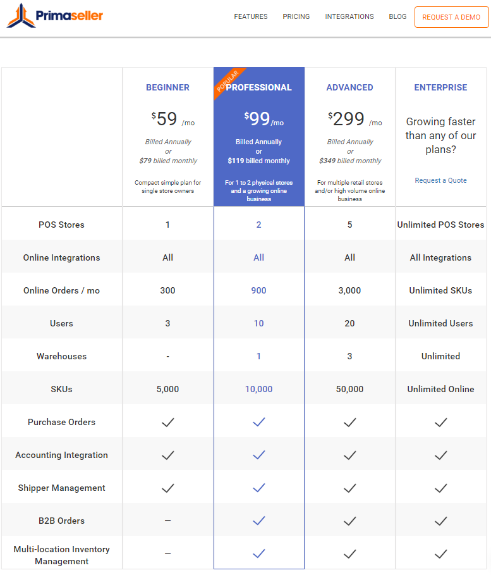Image resolution: width=491 pixels, height=575 pixels.
Task: Open the Pricing menu item
Action: (296, 17)
